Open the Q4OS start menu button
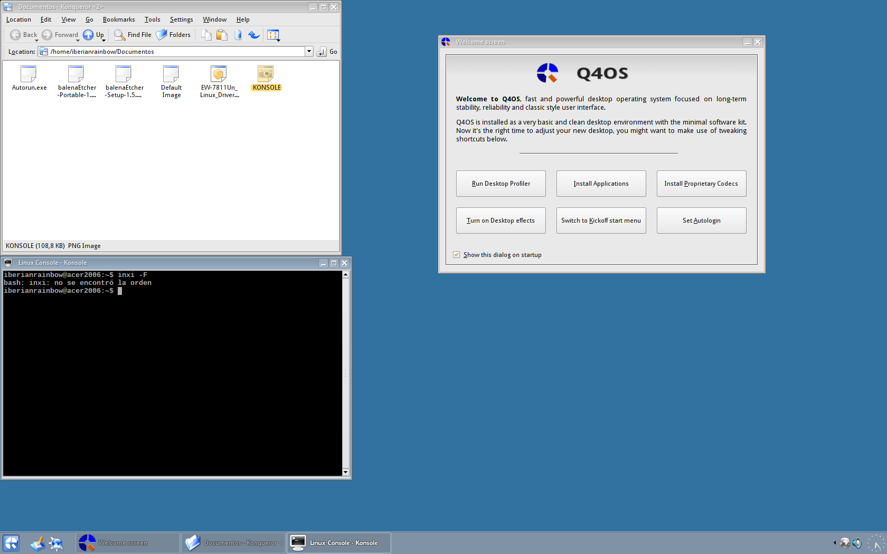The image size is (887, 554). [x=11, y=543]
